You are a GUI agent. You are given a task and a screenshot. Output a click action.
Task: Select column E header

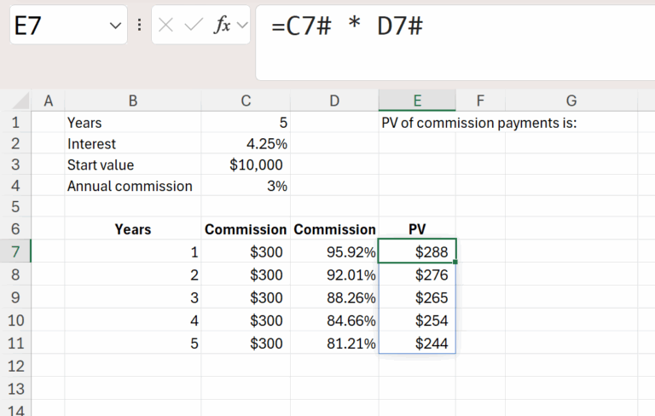pyautogui.click(x=417, y=101)
